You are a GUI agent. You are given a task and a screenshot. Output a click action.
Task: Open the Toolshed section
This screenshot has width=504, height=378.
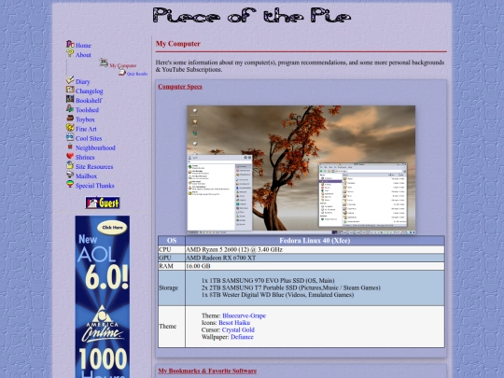[87, 110]
